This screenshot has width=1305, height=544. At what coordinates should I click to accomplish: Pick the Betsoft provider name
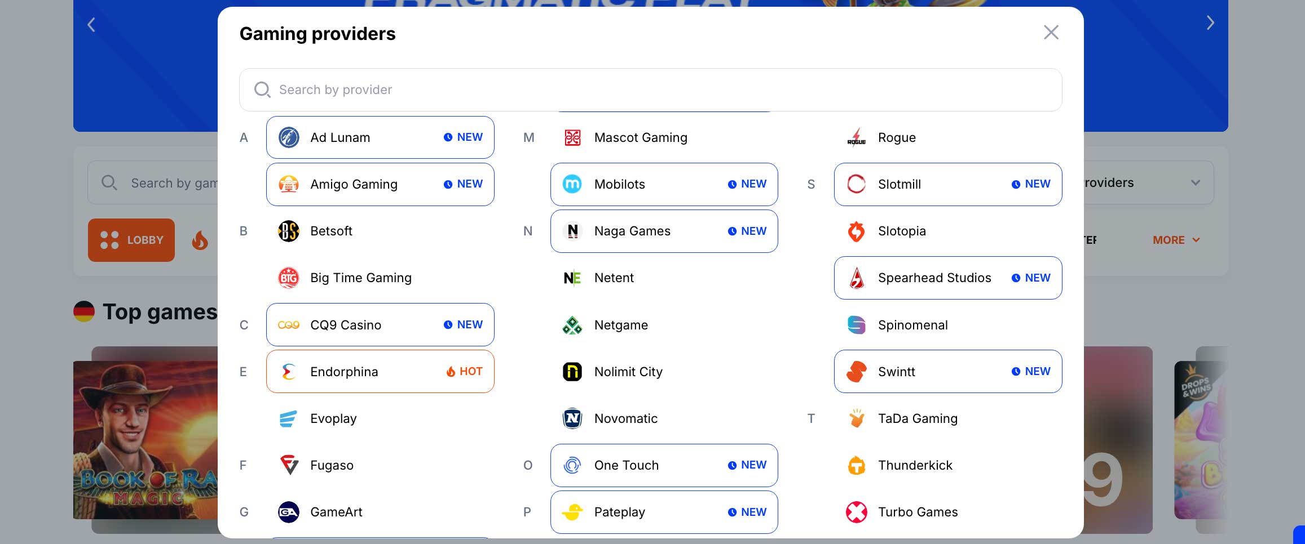[x=331, y=231]
